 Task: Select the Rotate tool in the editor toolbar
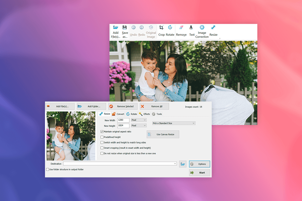170,31
